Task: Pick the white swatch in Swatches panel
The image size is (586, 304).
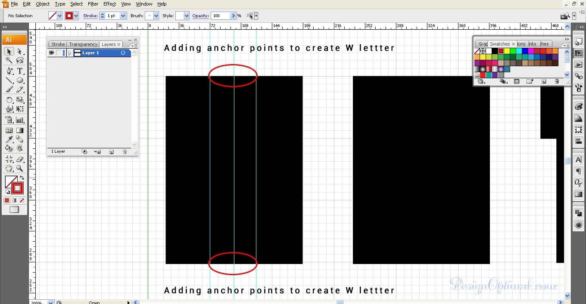Action: (489, 51)
